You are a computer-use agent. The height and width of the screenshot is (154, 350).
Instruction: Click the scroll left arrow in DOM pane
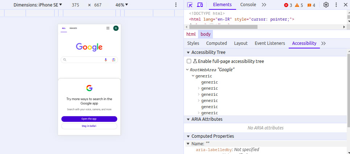(187, 27)
